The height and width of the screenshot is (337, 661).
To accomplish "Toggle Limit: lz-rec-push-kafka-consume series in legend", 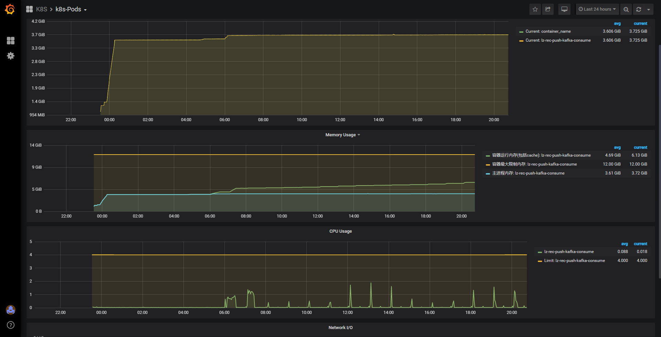I will coord(574,261).
